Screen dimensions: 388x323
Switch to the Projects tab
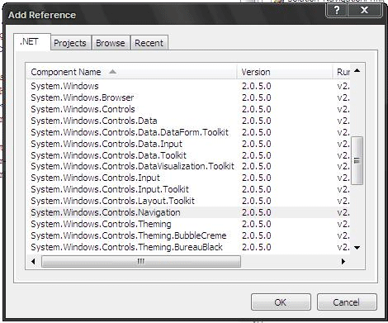pyautogui.click(x=70, y=43)
